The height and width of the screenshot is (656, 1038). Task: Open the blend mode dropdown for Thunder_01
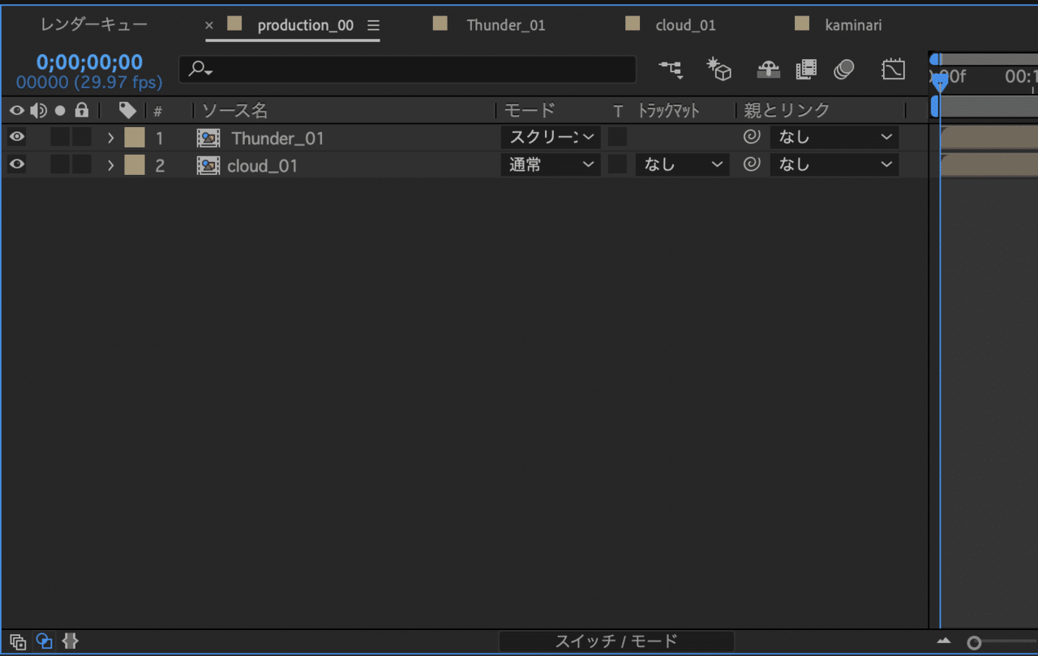tap(551, 138)
